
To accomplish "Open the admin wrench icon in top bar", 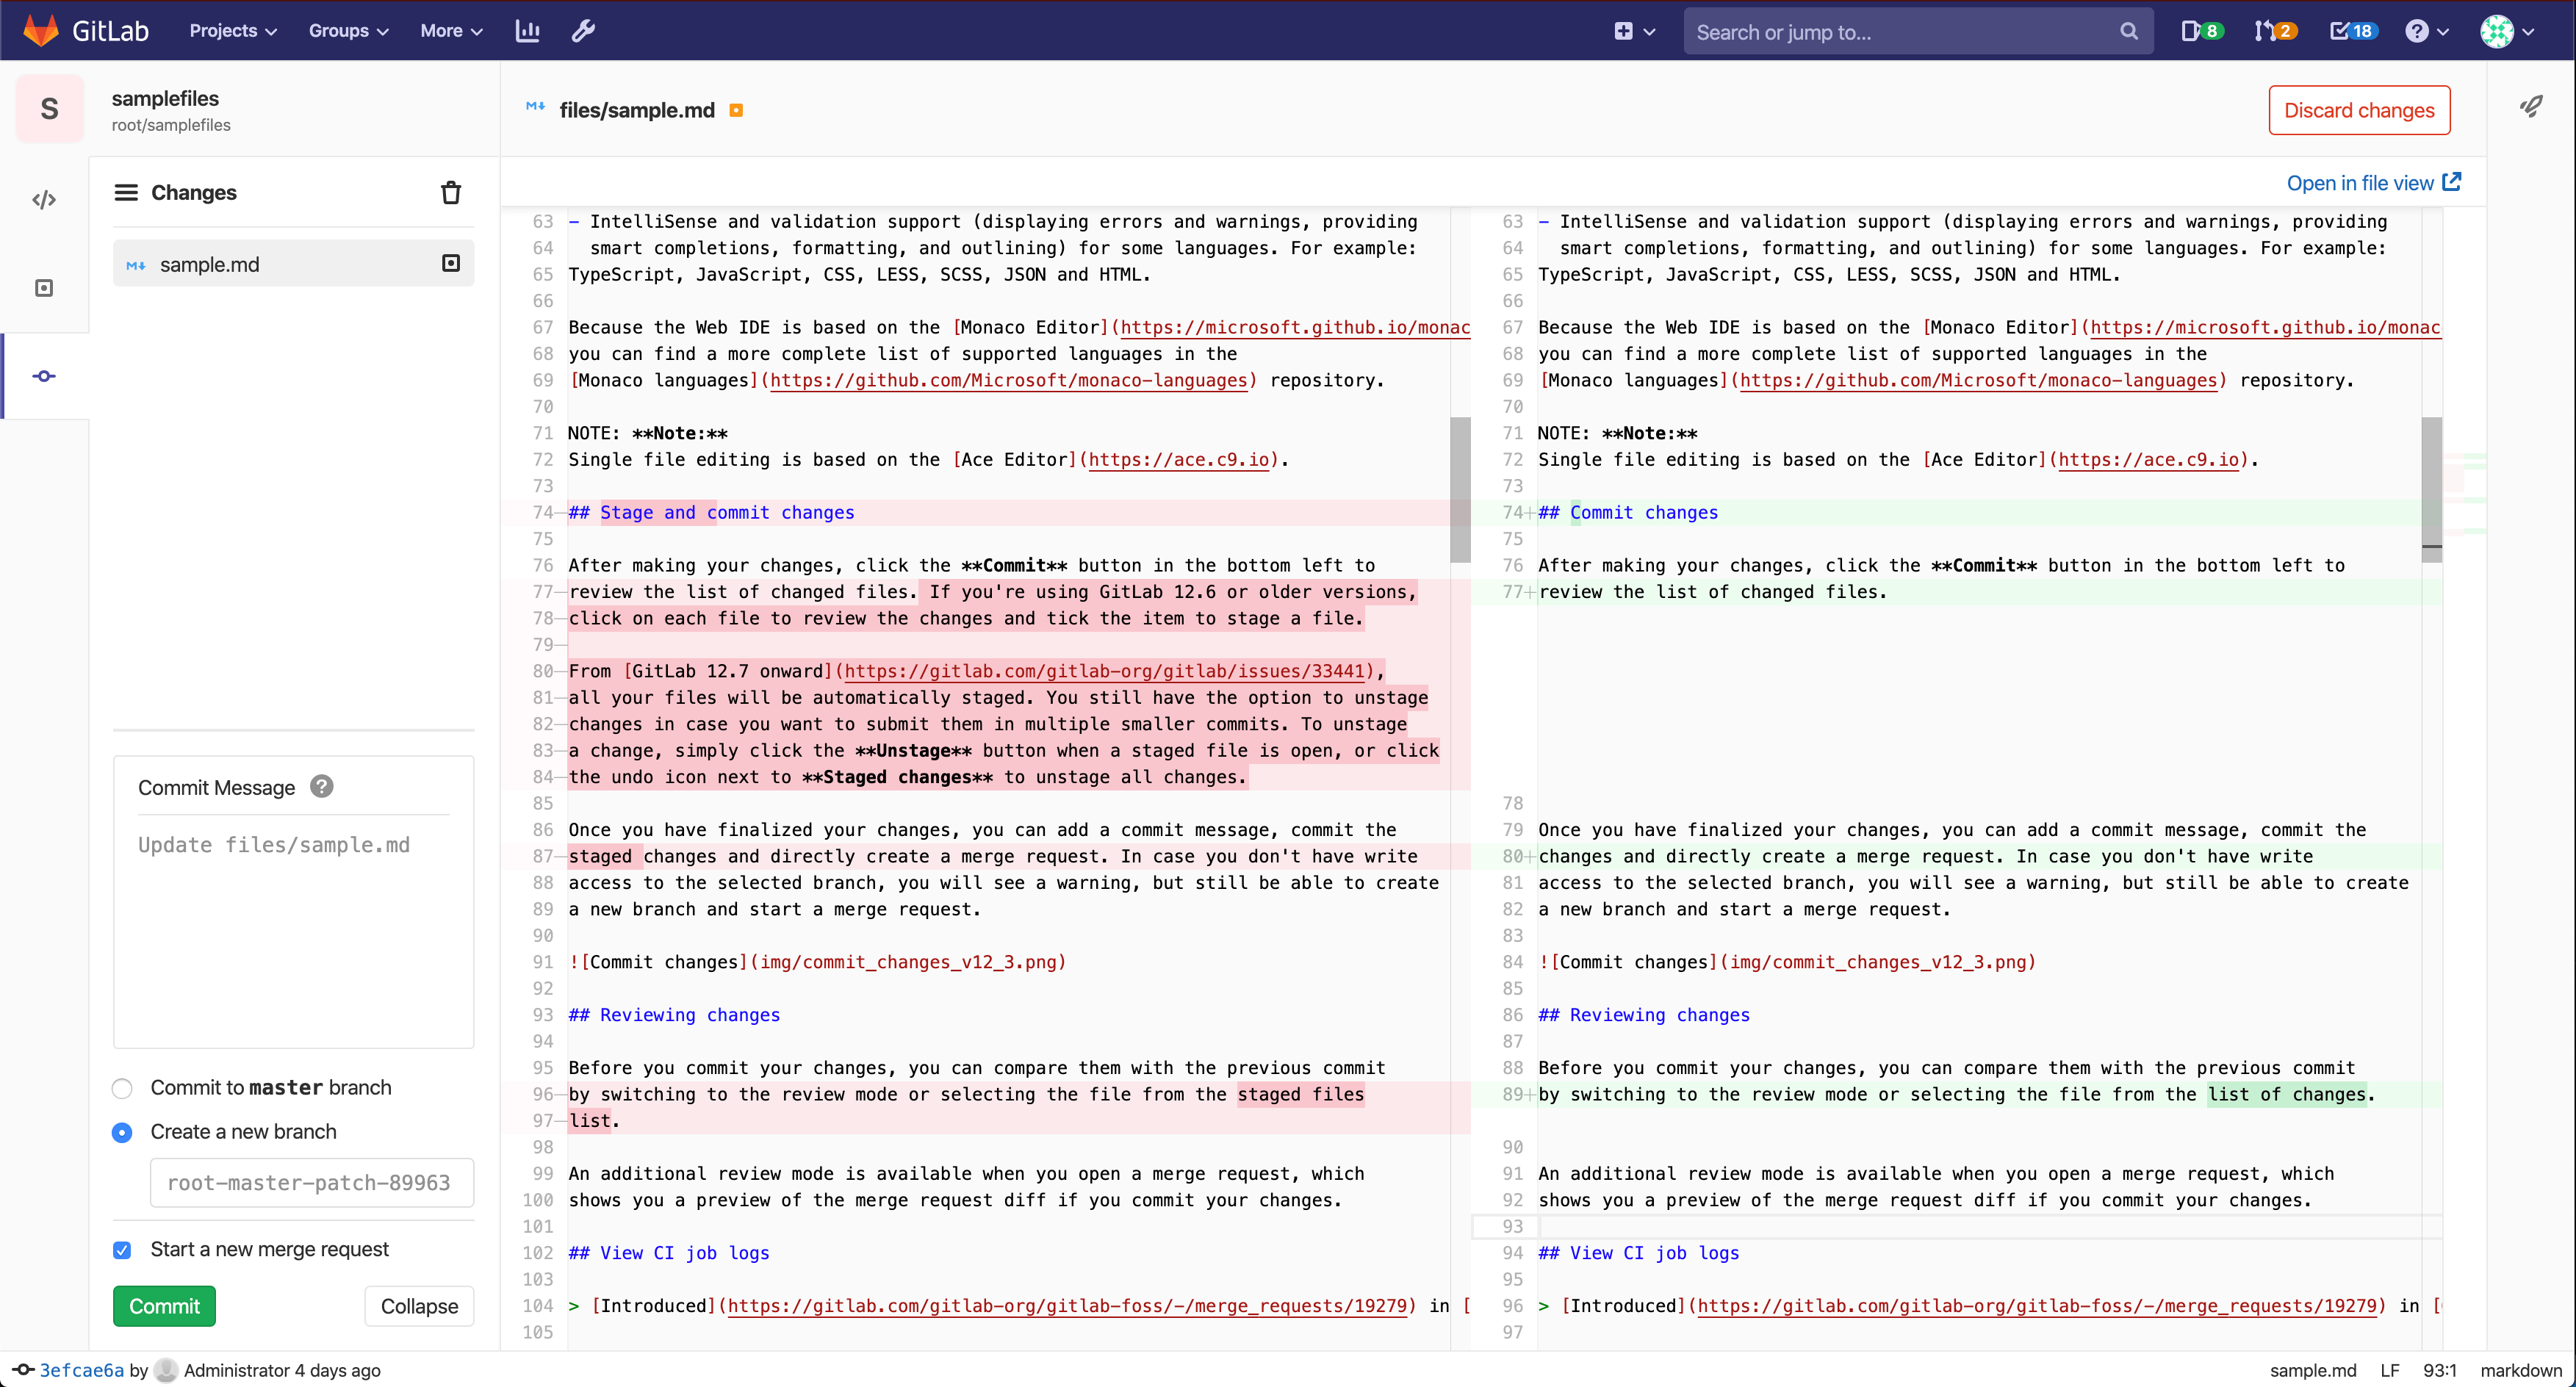I will pyautogui.click(x=583, y=31).
